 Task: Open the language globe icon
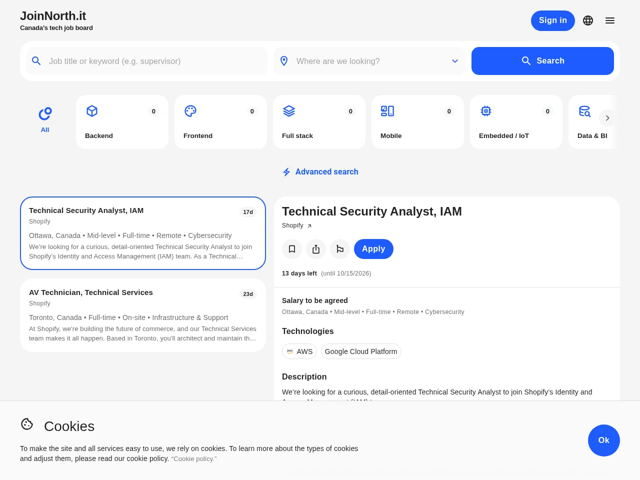(x=588, y=20)
